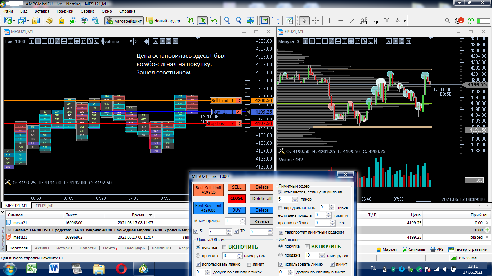Toggle chart auto-scroll to latest bar
Screen dimensions: 492x276
click(264, 20)
